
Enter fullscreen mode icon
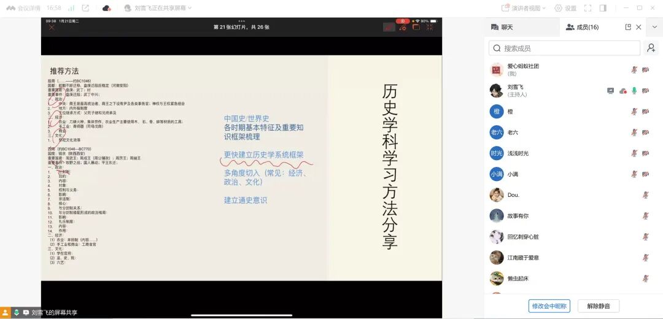(587, 8)
